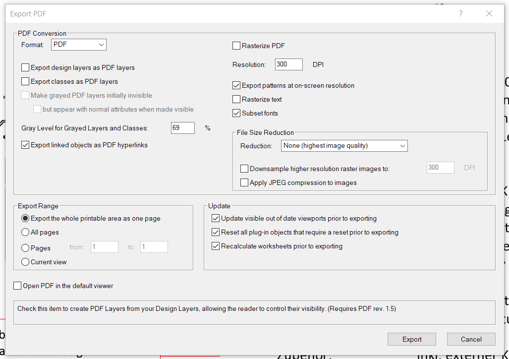Screen dimensions: 509x359
Task: Edit the Gray Level percentage field
Action: (182, 127)
